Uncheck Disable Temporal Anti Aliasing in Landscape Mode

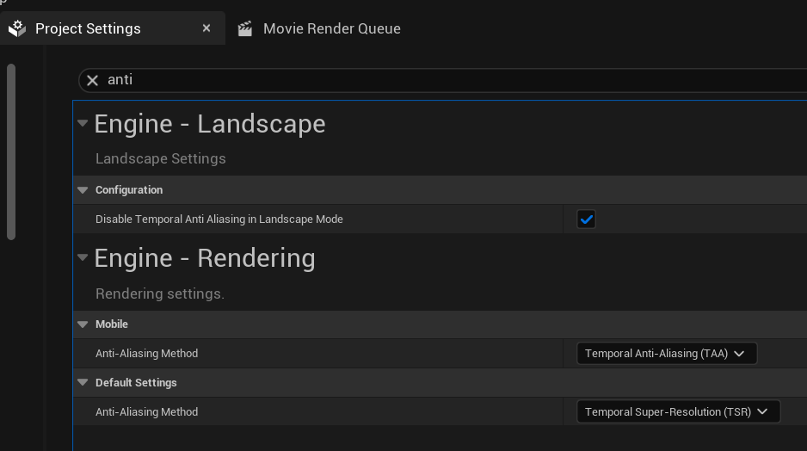tap(586, 219)
